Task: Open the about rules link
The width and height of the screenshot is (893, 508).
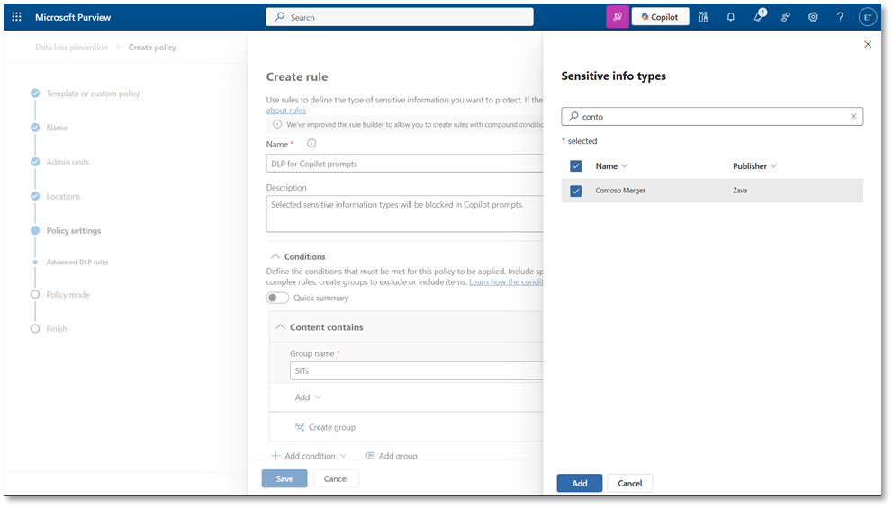Action: pyautogui.click(x=286, y=111)
